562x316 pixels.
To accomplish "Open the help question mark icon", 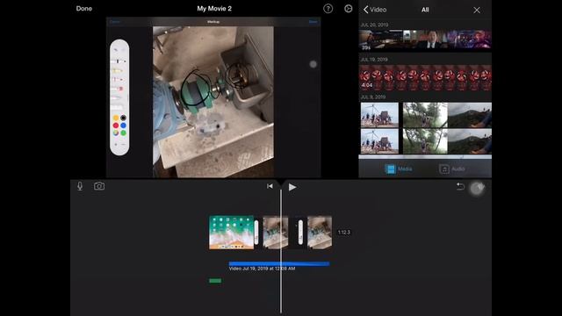I will pyautogui.click(x=328, y=9).
